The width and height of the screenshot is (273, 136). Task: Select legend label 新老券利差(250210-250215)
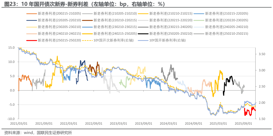pos(226,34)
